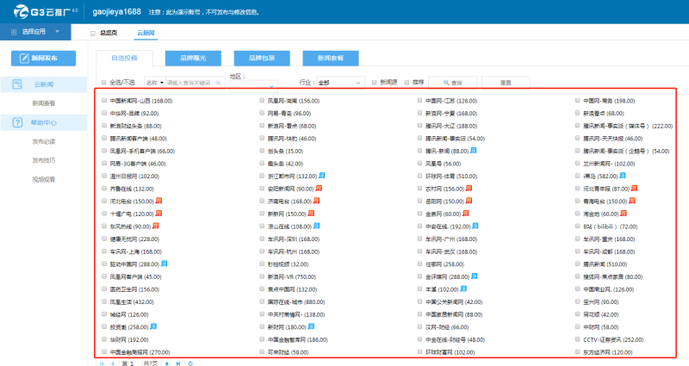This screenshot has width=689, height=366.
Task: Check 环球网-体育 (510.00)
Action: coord(420,176)
